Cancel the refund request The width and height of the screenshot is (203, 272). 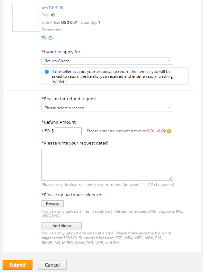pos(52,265)
